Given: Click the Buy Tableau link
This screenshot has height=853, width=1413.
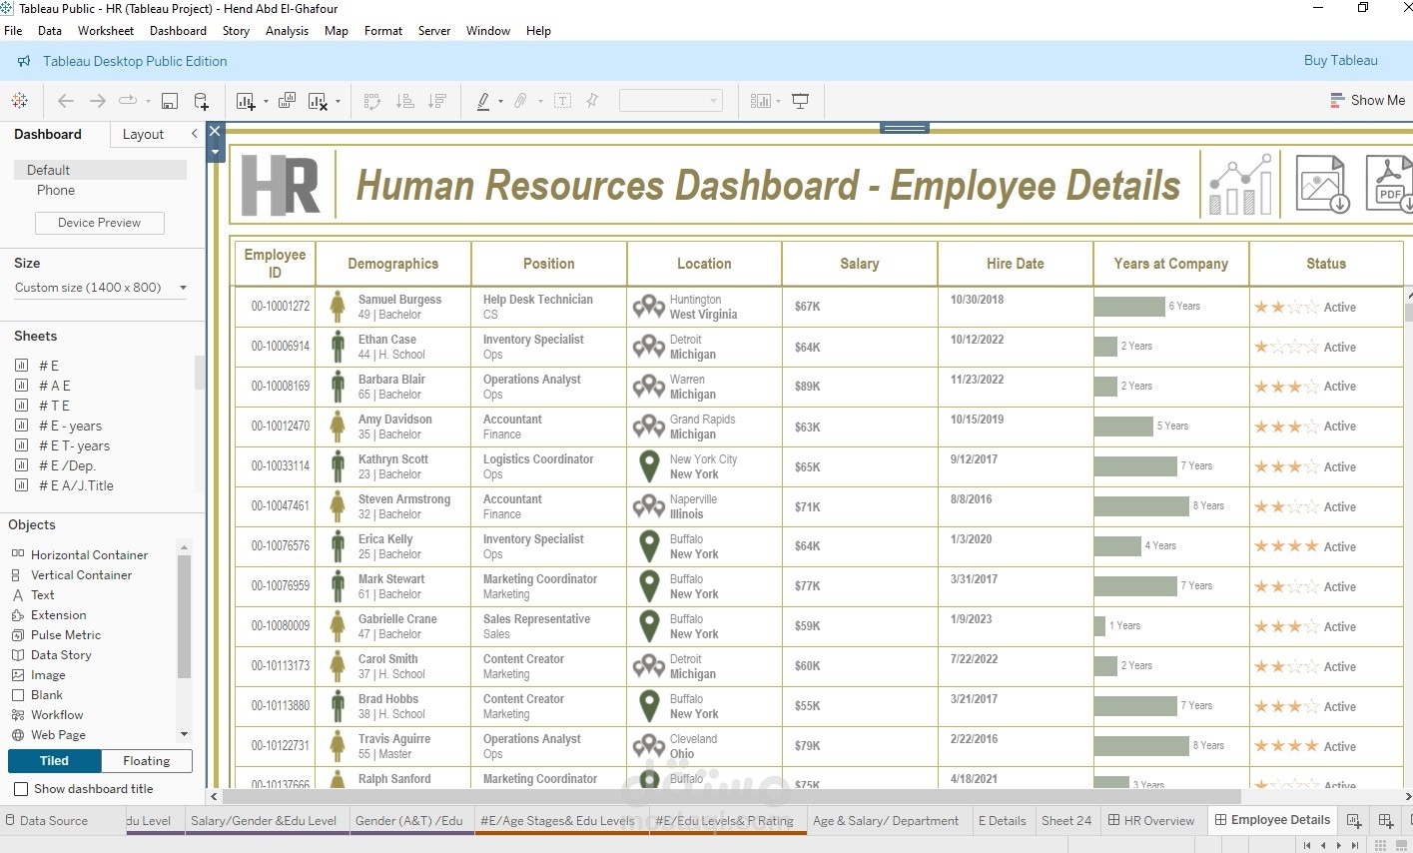Looking at the screenshot, I should point(1340,60).
